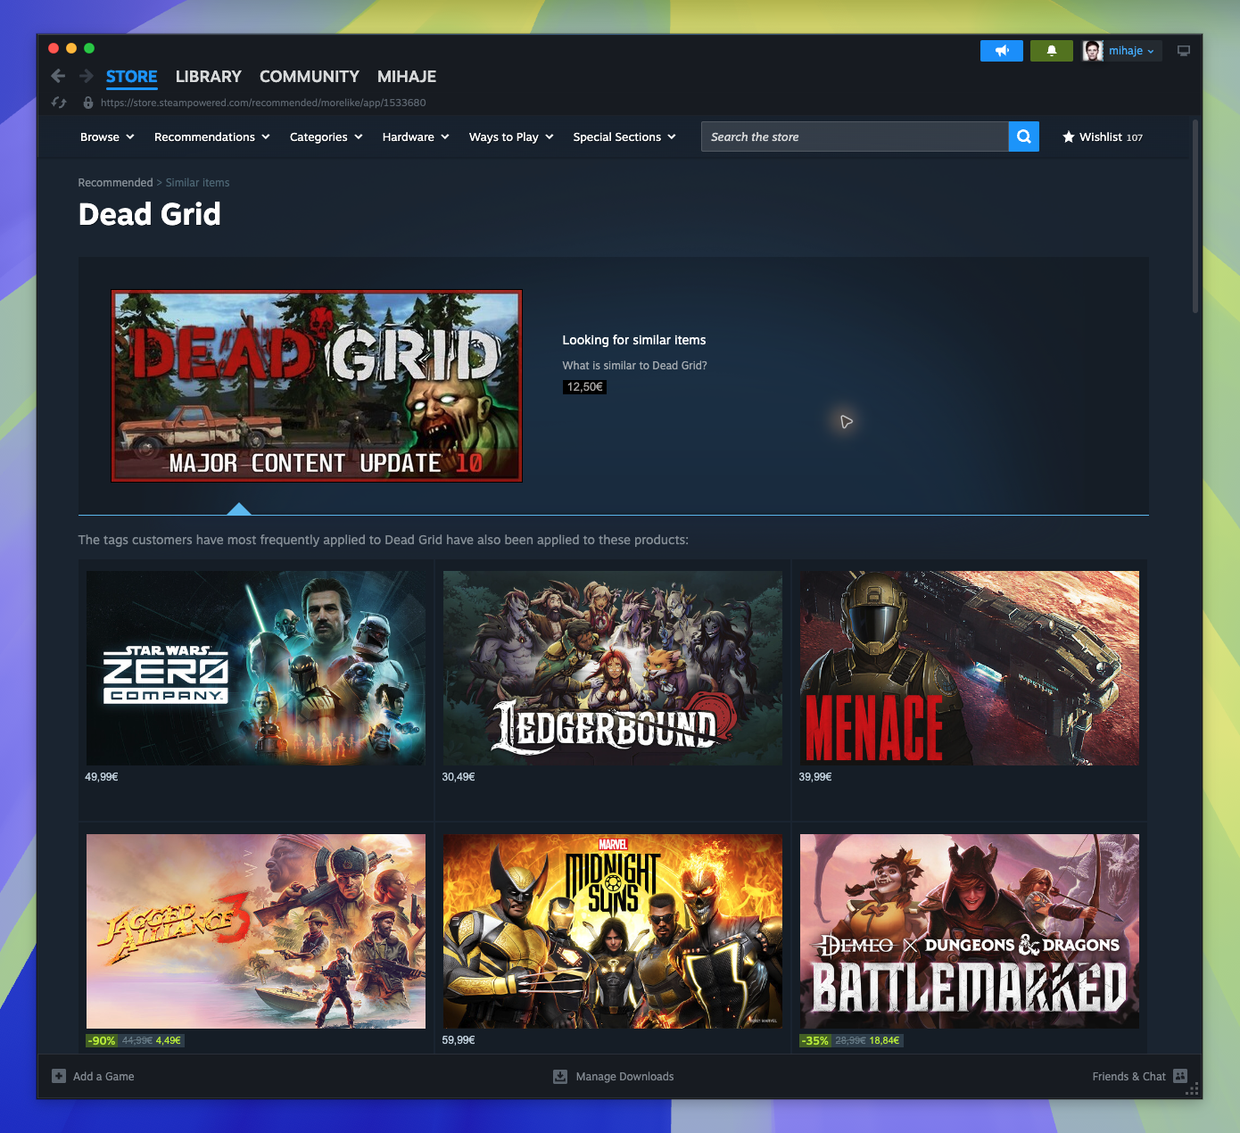
Task: Click the Add a Game button
Action: click(x=93, y=1076)
